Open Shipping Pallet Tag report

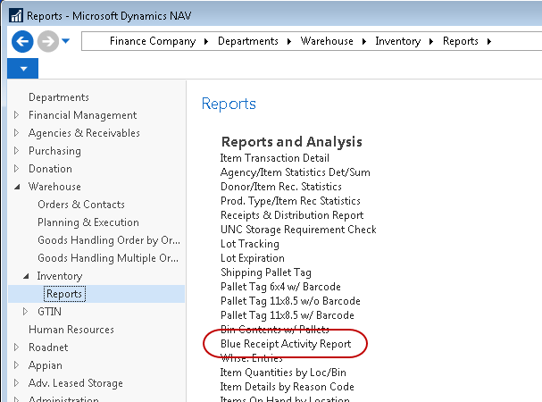click(267, 272)
